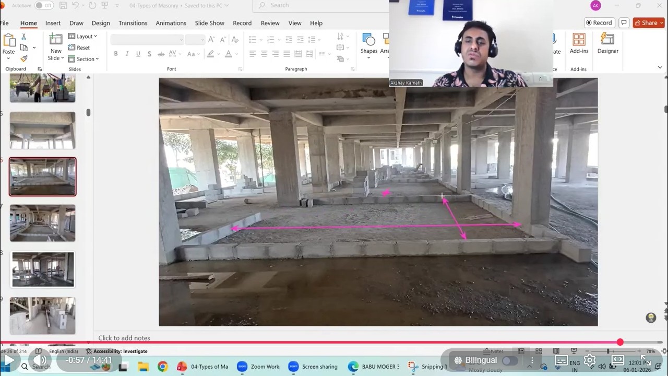Open the font name combo box
Image resolution: width=668 pixels, height=376 pixels.
(x=147, y=40)
